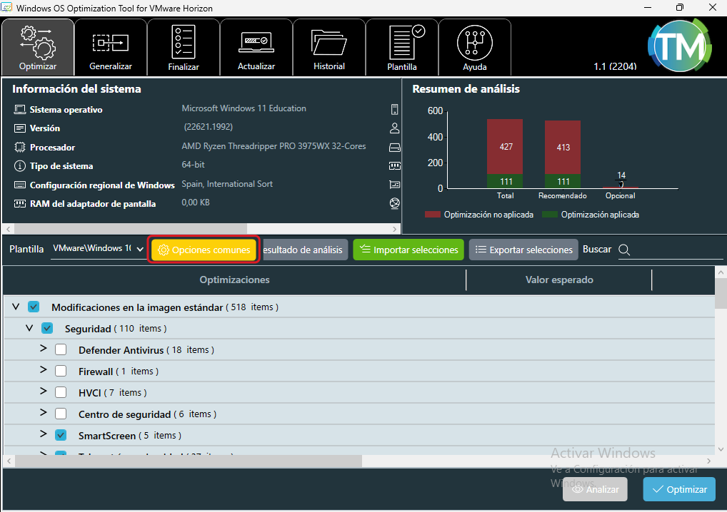Click the Exportar selecciones button
The height and width of the screenshot is (512, 727).
(x=523, y=250)
